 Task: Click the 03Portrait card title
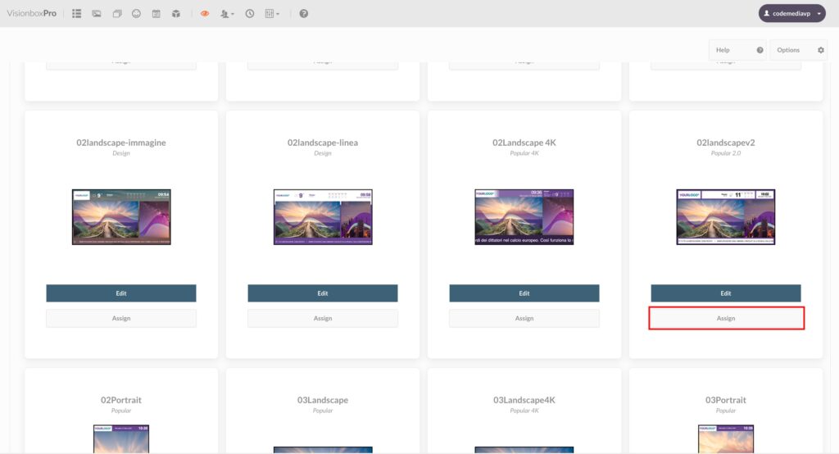click(x=726, y=400)
